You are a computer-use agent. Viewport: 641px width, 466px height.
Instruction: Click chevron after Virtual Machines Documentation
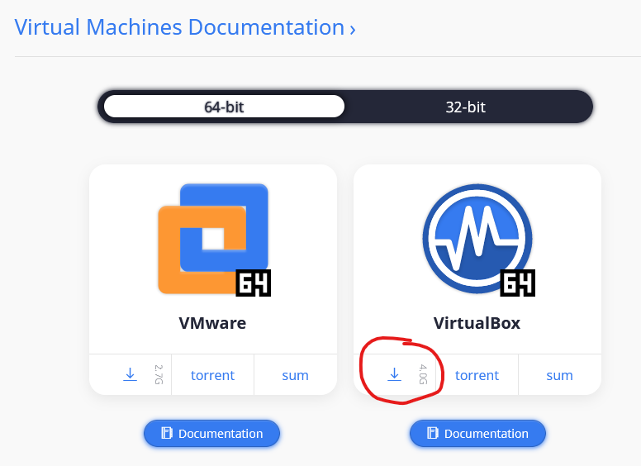(x=353, y=29)
